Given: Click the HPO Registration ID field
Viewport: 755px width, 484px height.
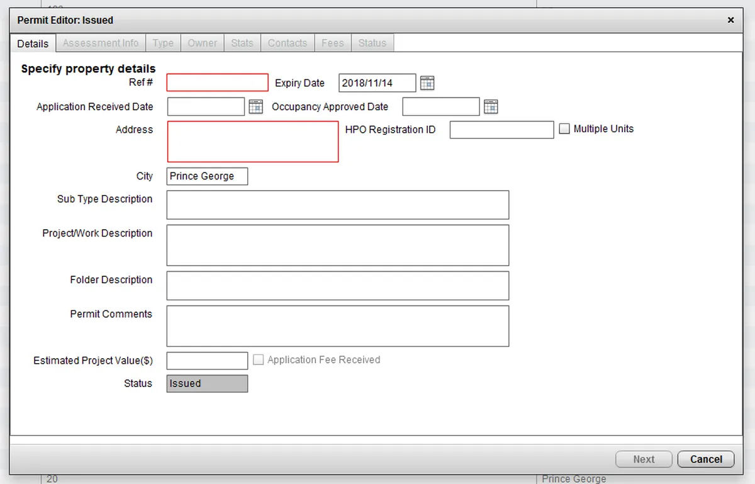Looking at the screenshot, I should [x=502, y=130].
